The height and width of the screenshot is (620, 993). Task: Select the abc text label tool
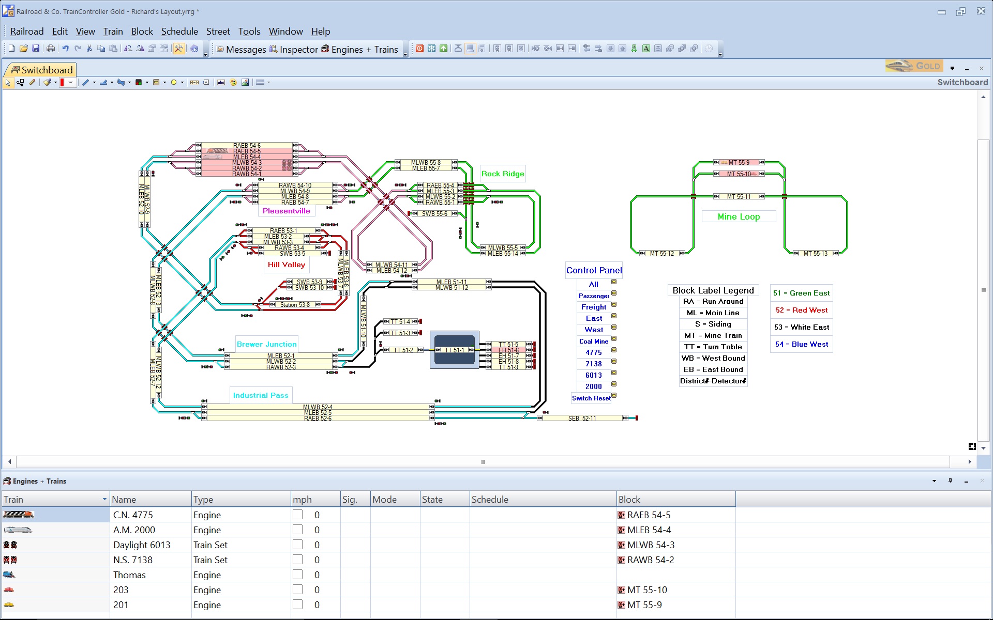(221, 82)
